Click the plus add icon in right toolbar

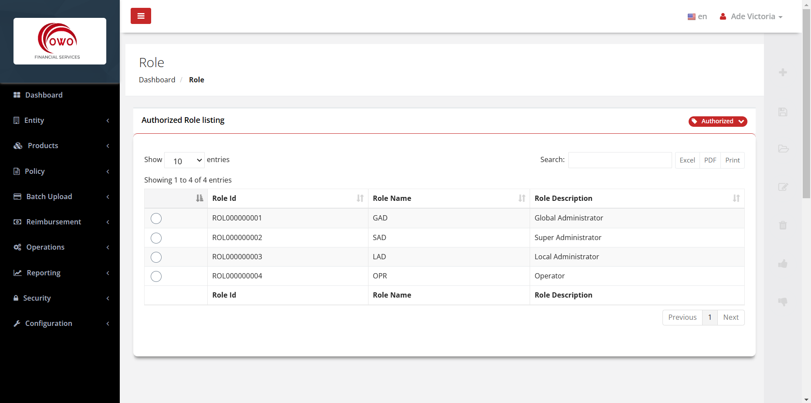pyautogui.click(x=783, y=72)
